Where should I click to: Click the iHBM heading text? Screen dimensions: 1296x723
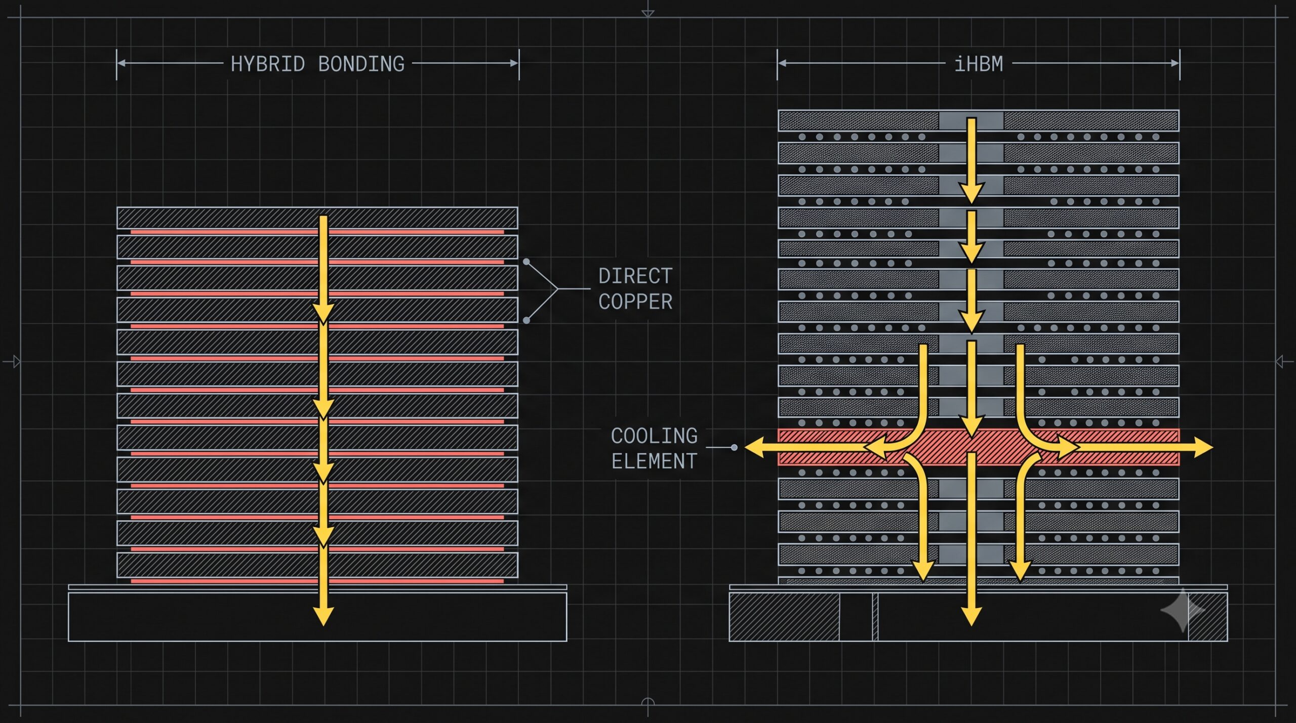pyautogui.click(x=978, y=64)
